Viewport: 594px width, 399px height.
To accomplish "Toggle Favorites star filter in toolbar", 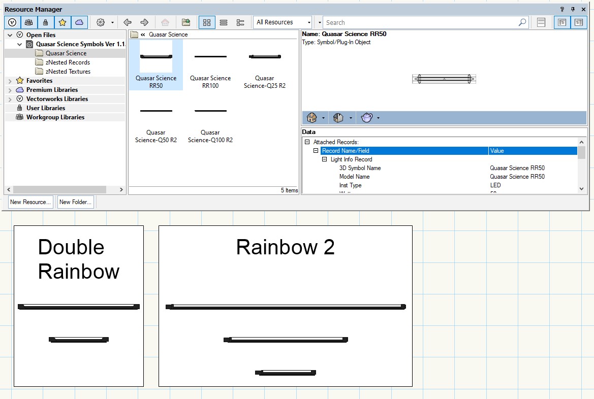I will coord(62,22).
